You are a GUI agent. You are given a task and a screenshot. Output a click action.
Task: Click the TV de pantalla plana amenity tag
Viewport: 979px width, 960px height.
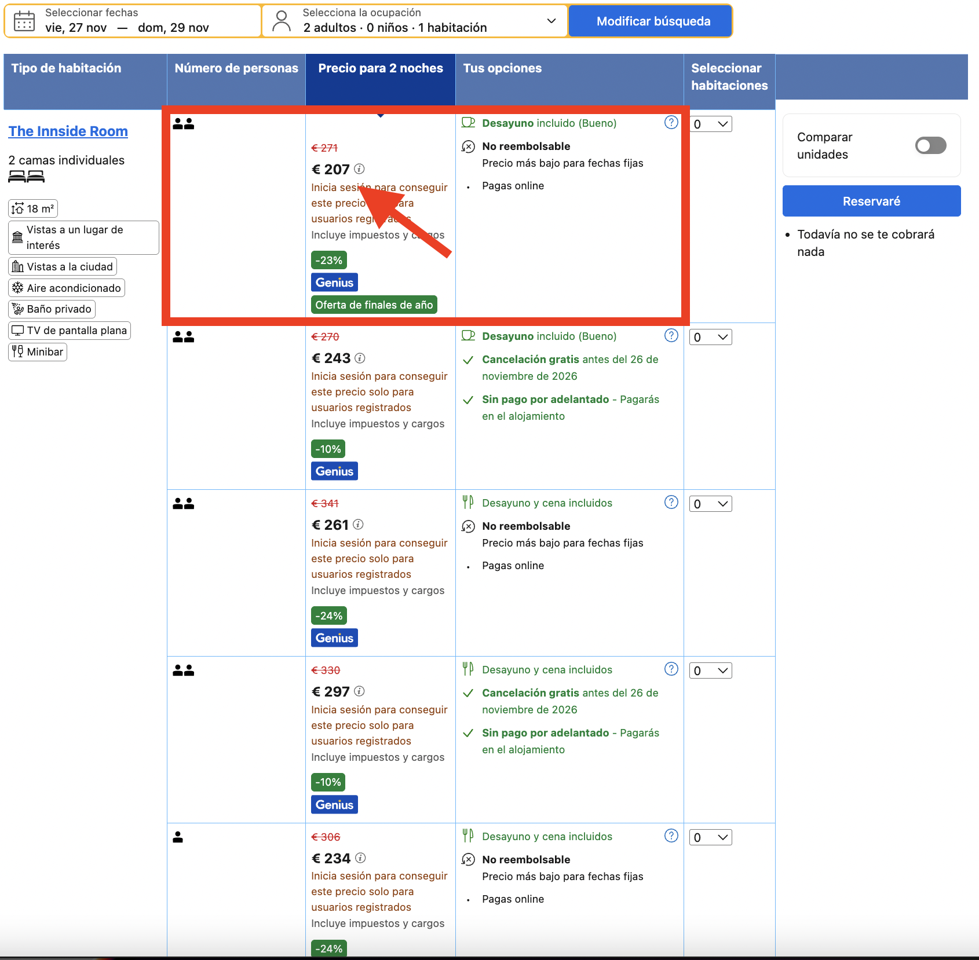70,330
